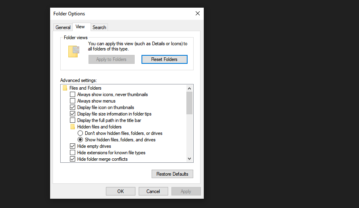Click the 'You can apply this view' description text
Screen dimensions: 359x208
pos(137,46)
